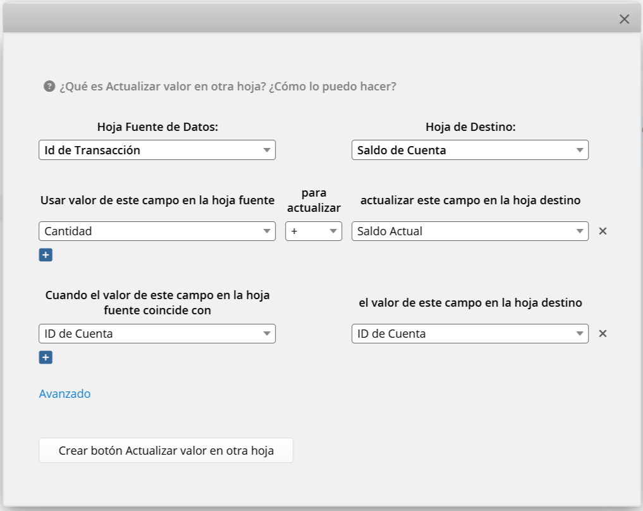This screenshot has height=511, width=643.
Task: Click the Hoja Fuente de Datos label
Action: pyautogui.click(x=157, y=127)
